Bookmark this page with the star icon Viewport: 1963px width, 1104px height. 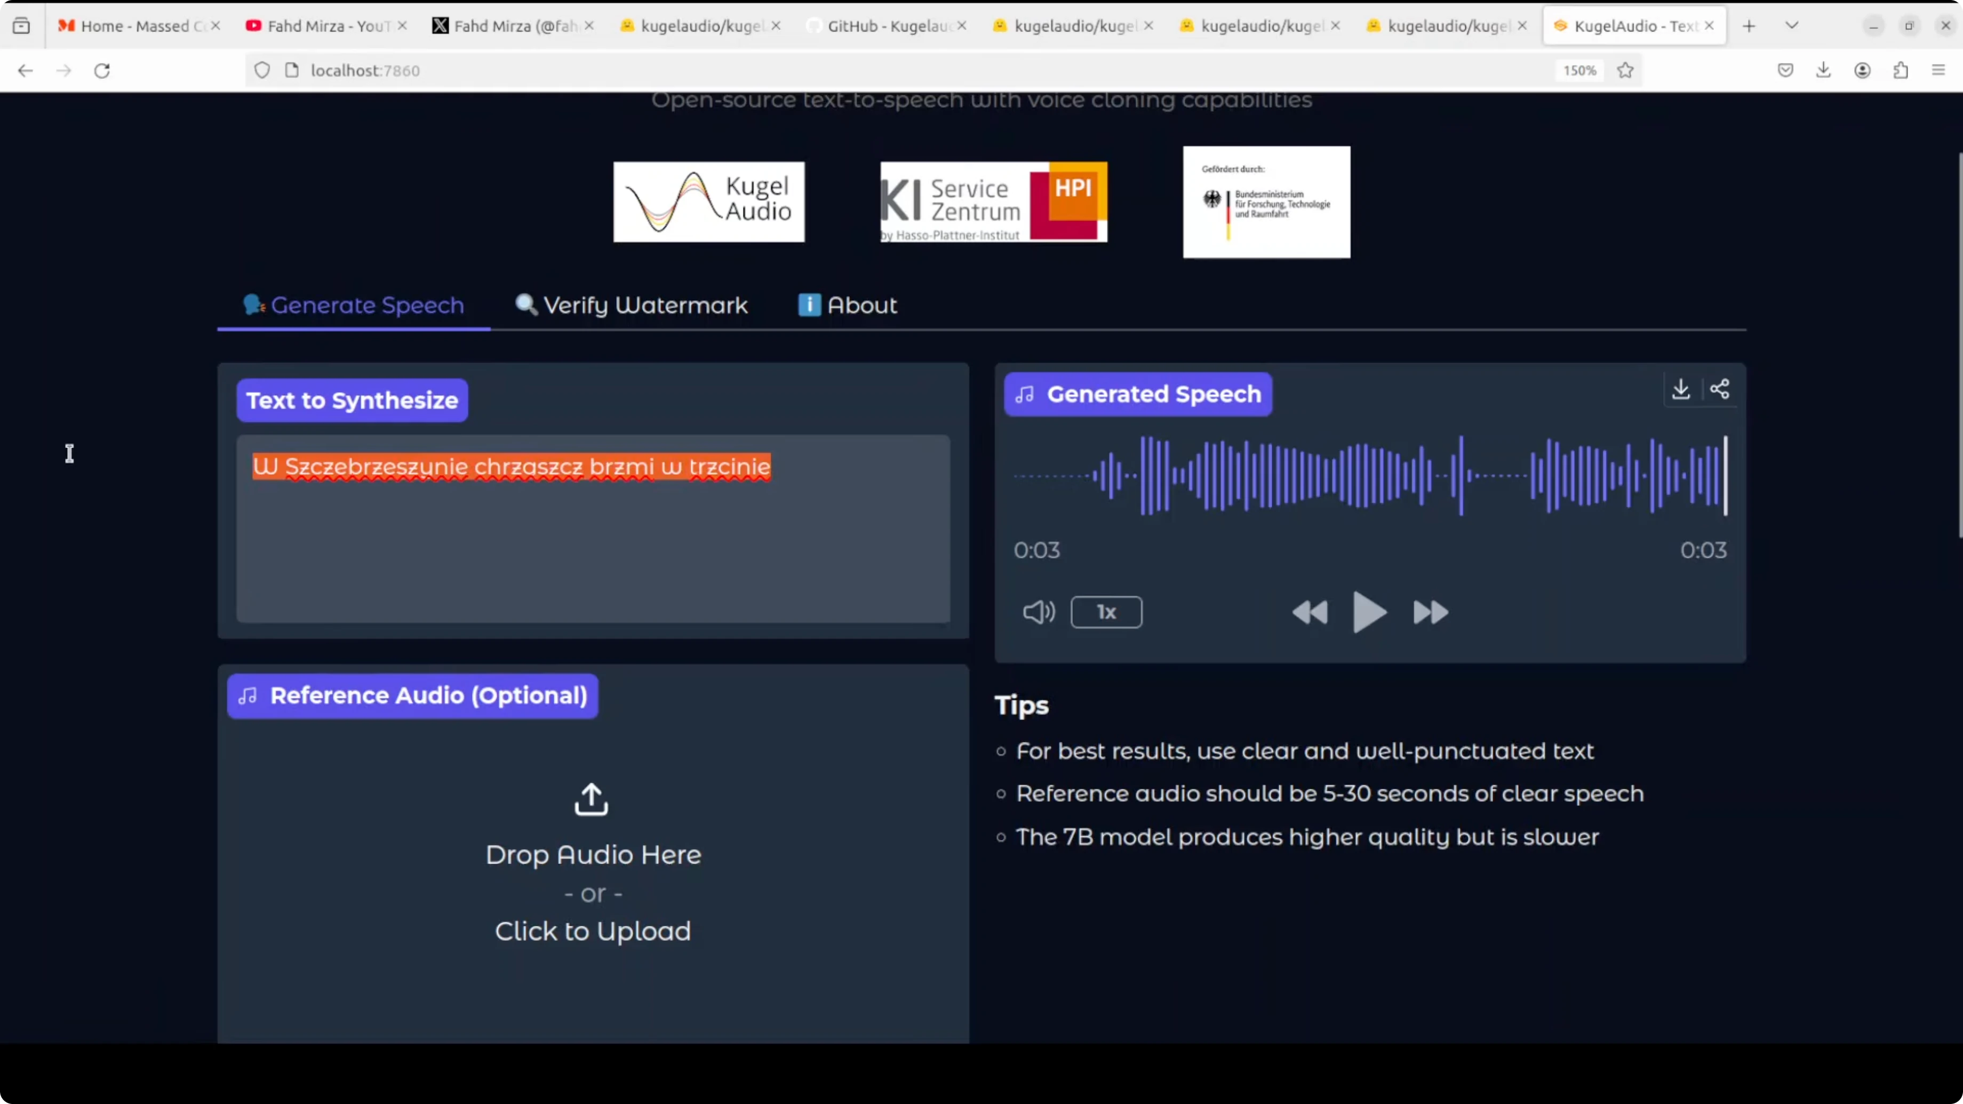pyautogui.click(x=1625, y=70)
